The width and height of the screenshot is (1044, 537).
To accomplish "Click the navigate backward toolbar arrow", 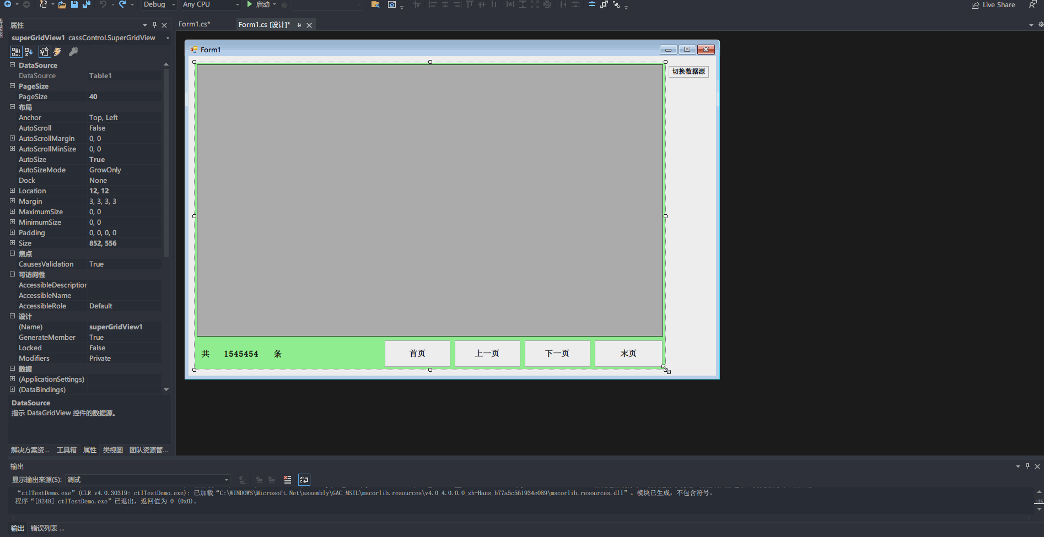I will [x=8, y=4].
